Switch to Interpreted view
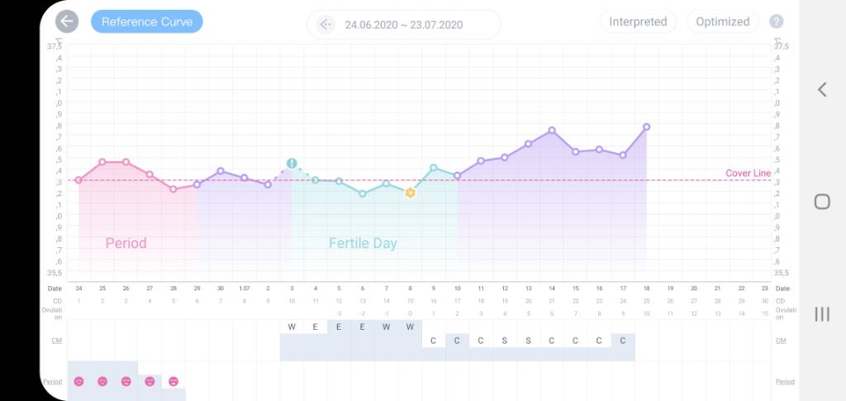This screenshot has height=401, width=846. pos(638,22)
